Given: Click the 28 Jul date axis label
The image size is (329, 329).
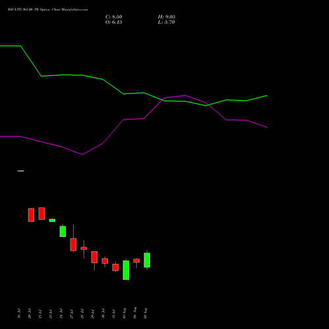Looking at the screenshot, I should tap(82, 313).
